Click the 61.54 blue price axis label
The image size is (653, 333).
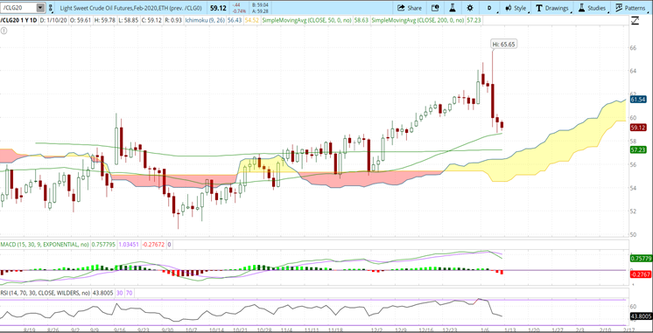[638, 100]
